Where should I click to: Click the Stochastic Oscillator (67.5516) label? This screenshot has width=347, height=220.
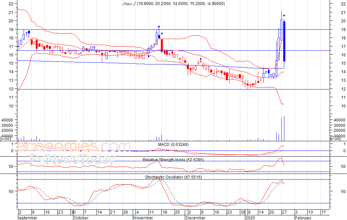coord(173,177)
